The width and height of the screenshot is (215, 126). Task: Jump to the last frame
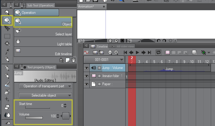(149, 52)
